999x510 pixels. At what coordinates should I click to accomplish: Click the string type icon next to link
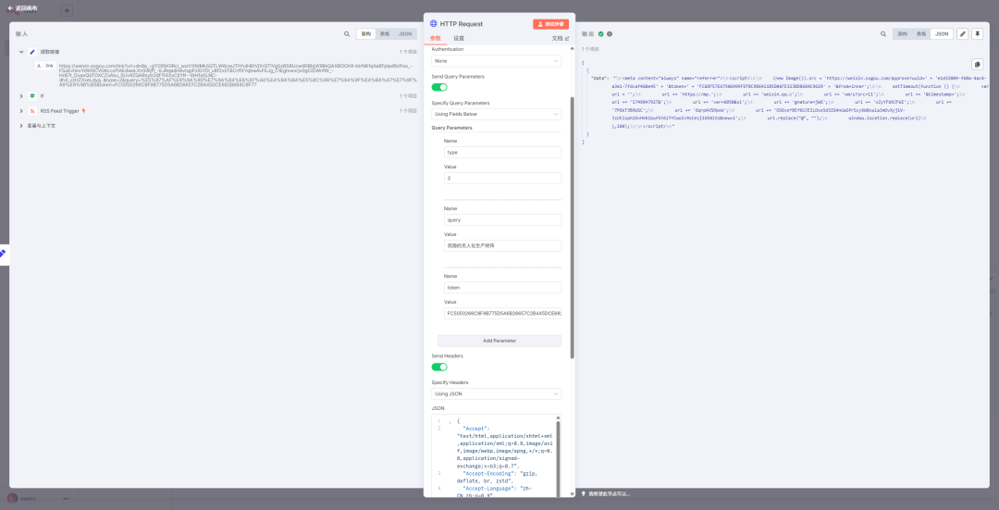pyautogui.click(x=39, y=66)
